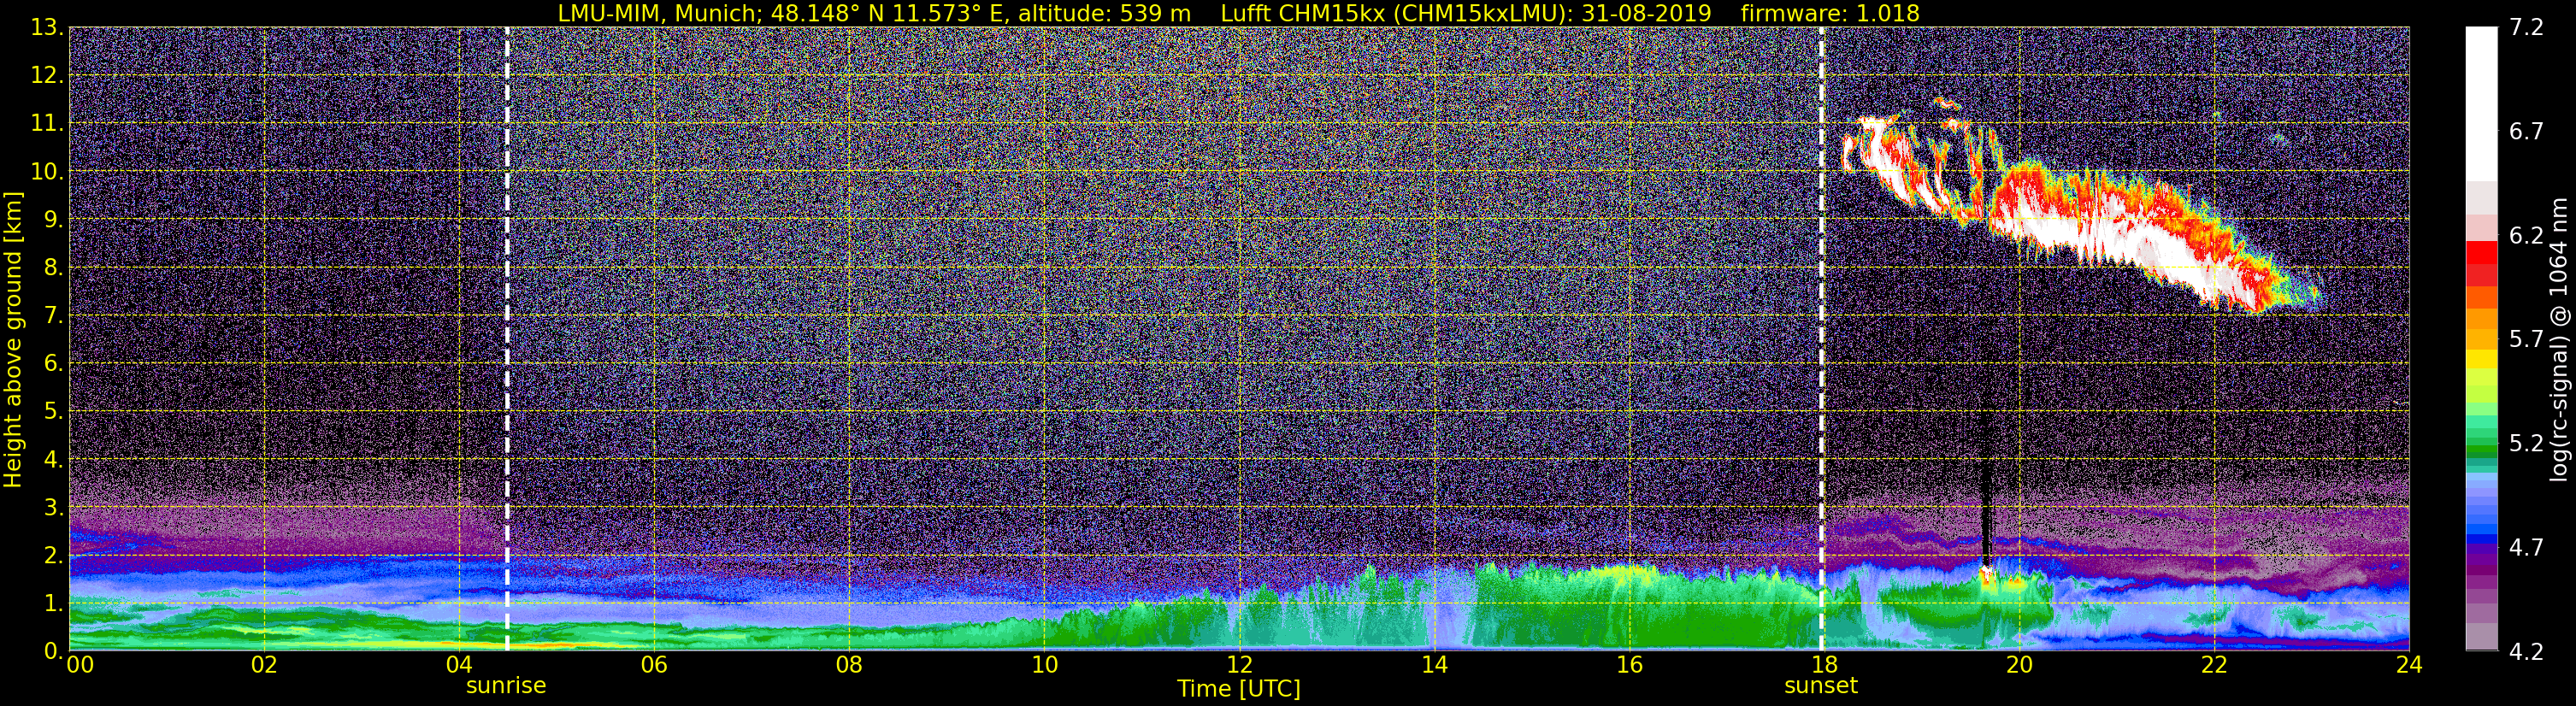Click the time axis tick label '06'
This screenshot has height=706, width=2576.
(x=654, y=666)
